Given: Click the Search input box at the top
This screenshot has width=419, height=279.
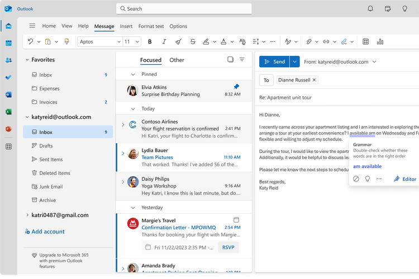Looking at the screenshot, I should pos(184,9).
